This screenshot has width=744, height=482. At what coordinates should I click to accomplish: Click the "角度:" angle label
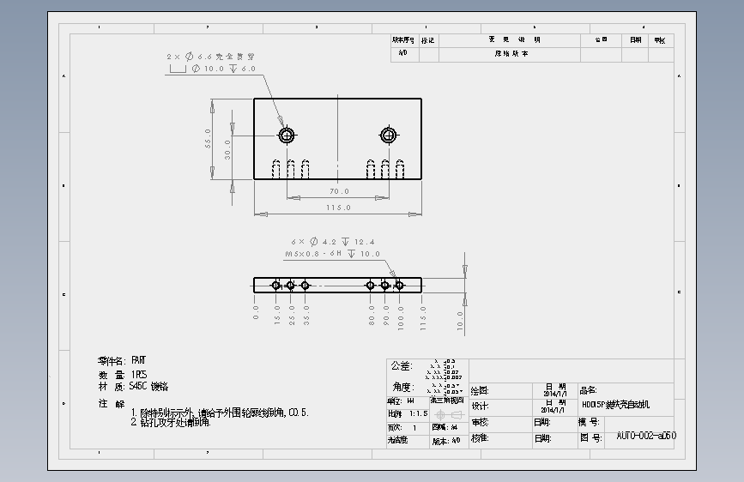point(402,387)
